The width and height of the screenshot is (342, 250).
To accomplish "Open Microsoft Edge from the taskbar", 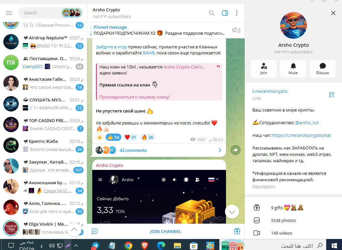I will click(x=161, y=246).
